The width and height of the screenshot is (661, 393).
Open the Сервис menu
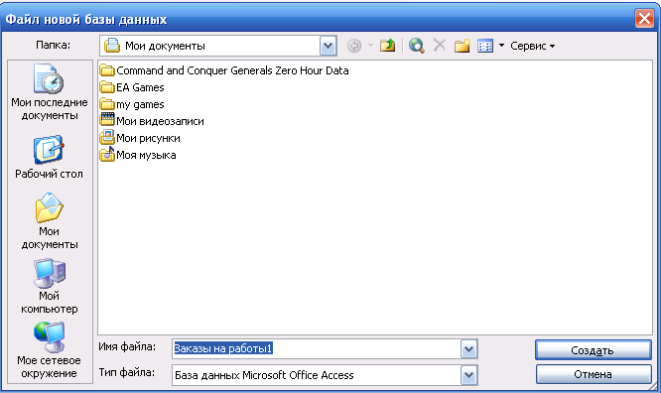click(532, 46)
